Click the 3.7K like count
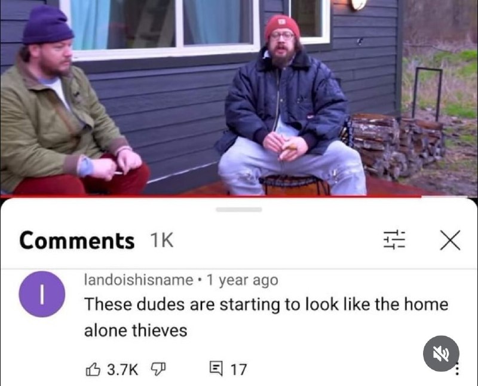The width and height of the screenshot is (478, 386). pyautogui.click(x=122, y=369)
